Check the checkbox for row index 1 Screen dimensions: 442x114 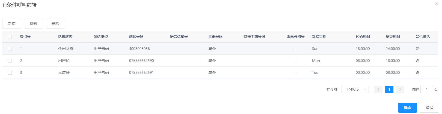pos(10,49)
